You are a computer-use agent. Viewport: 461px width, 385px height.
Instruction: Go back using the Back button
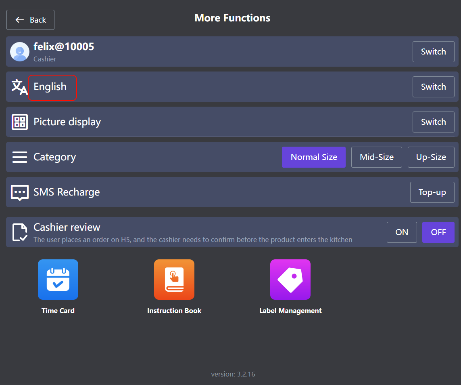click(31, 20)
